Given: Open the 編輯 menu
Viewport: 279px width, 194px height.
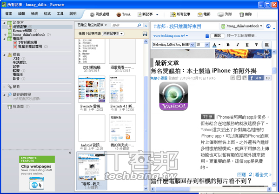Looking at the screenshot, I should pyautogui.click(x=21, y=13).
